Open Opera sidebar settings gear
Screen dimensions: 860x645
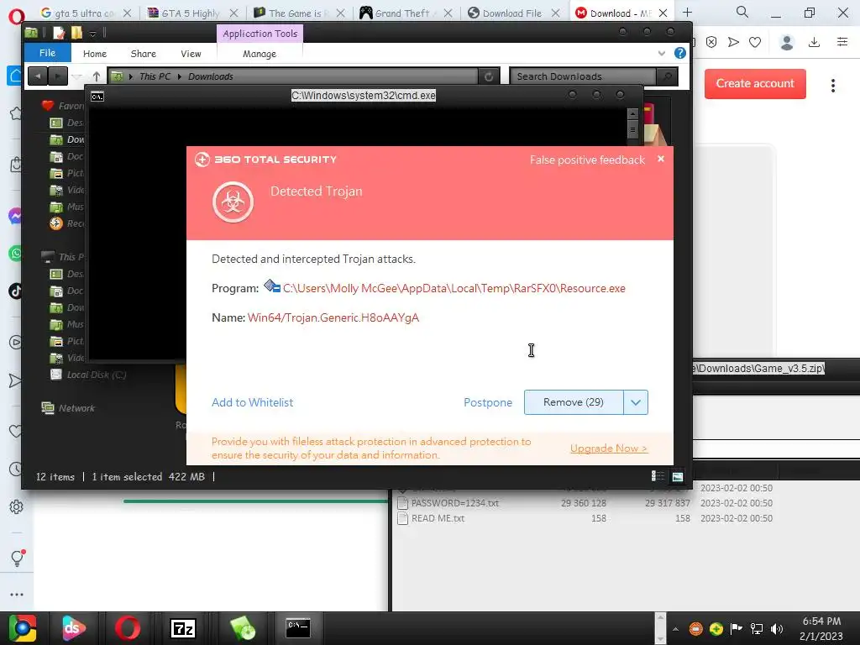17,506
